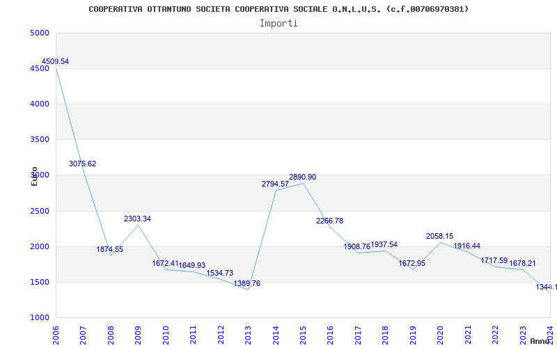557x348 pixels.
Task: Click the 1937.54 data label for 2018
Action: pyautogui.click(x=384, y=245)
